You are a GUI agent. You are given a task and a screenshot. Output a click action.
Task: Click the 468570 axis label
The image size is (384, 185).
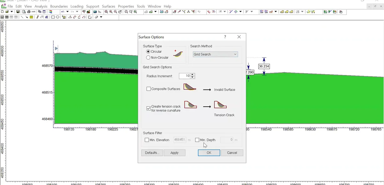47,66
